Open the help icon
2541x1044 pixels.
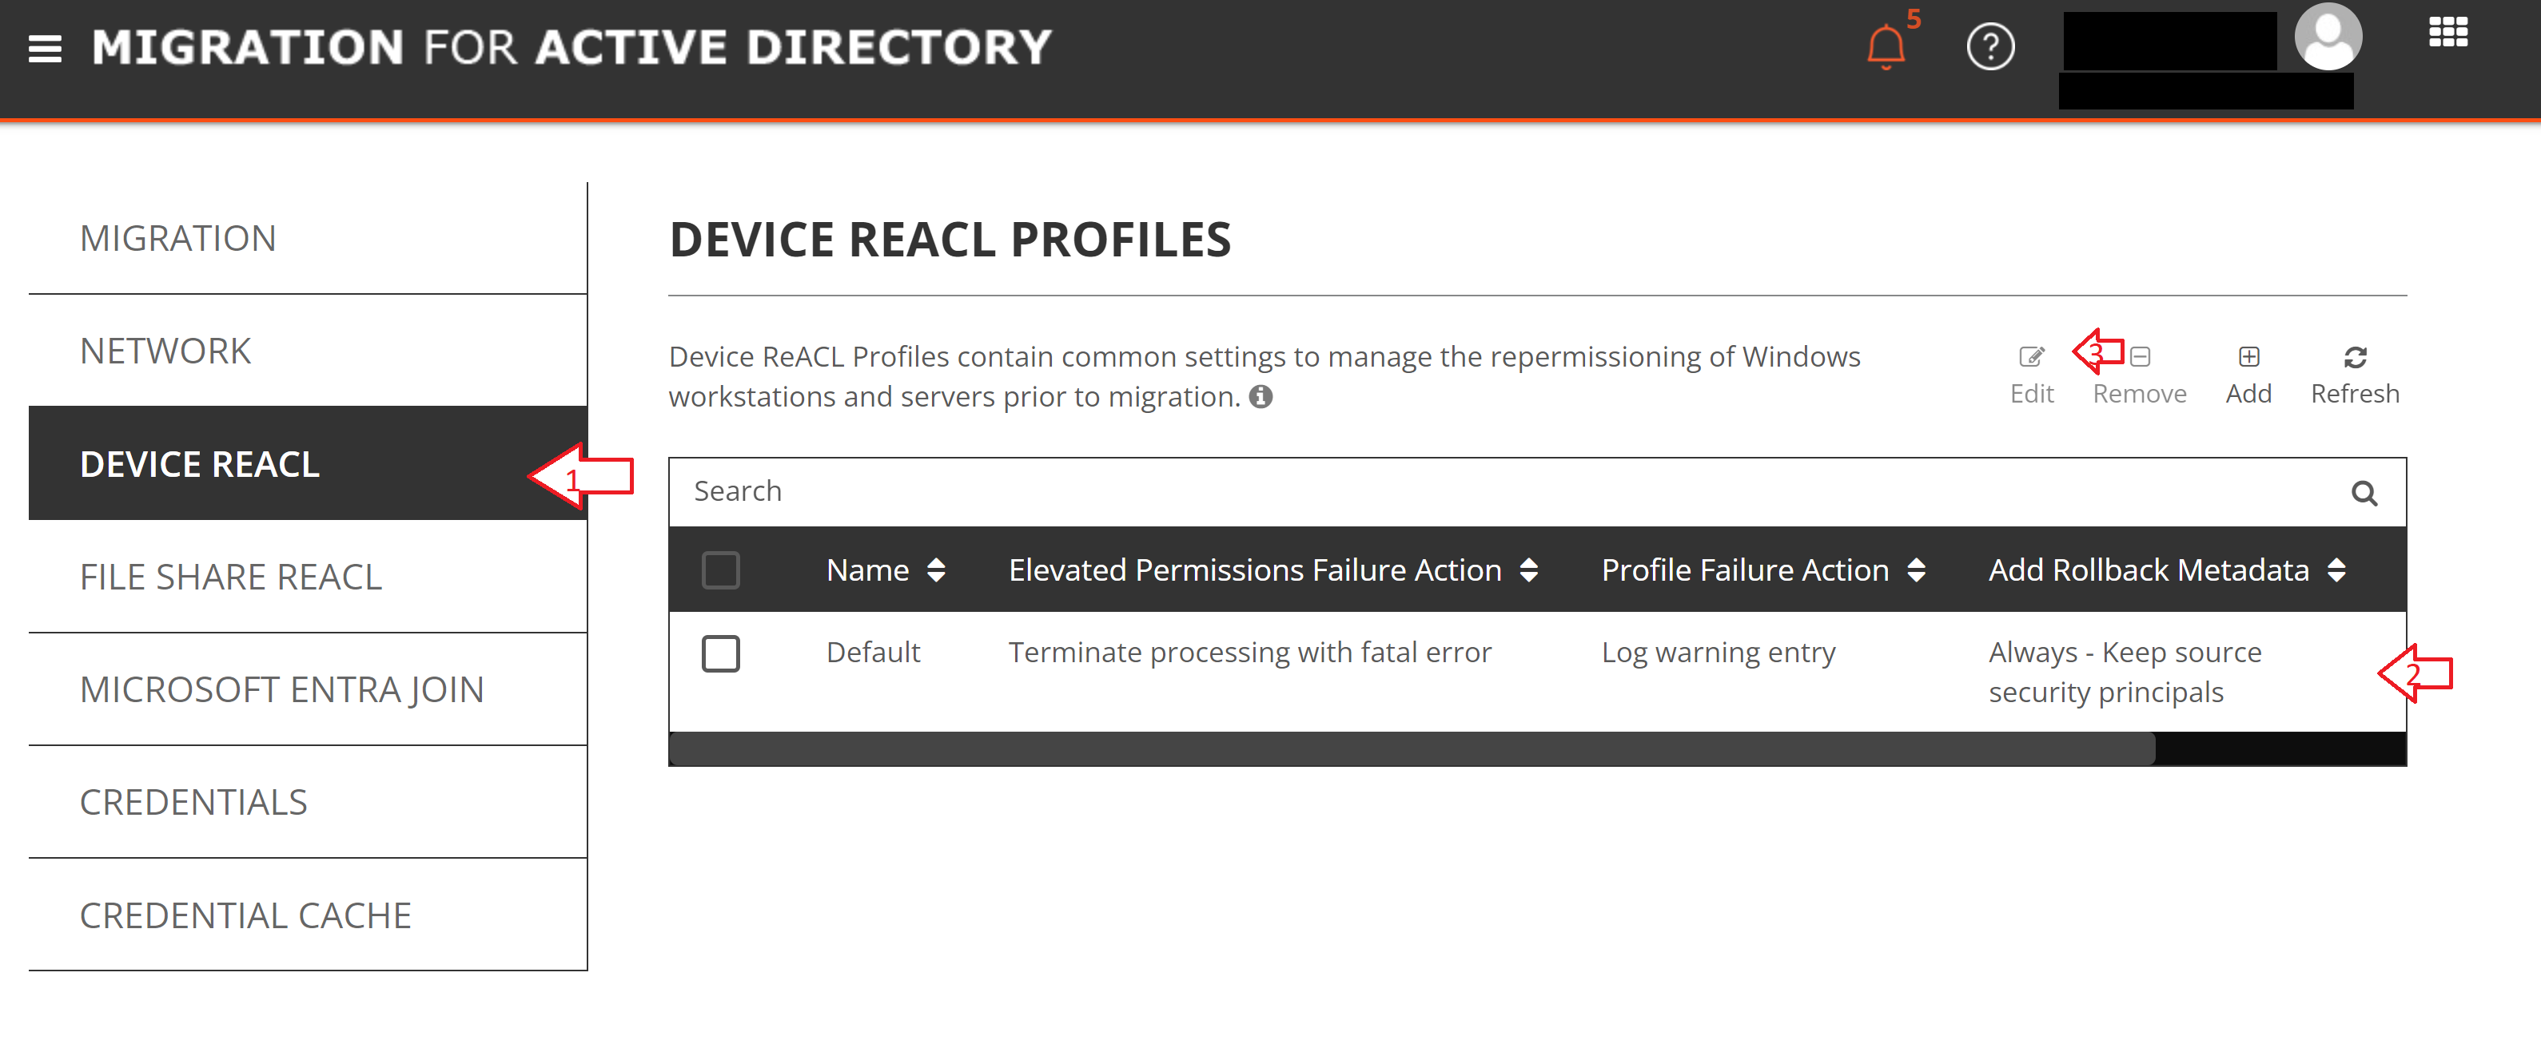coord(1992,46)
